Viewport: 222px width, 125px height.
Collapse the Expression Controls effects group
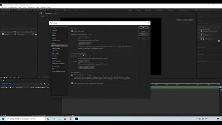(198, 29)
